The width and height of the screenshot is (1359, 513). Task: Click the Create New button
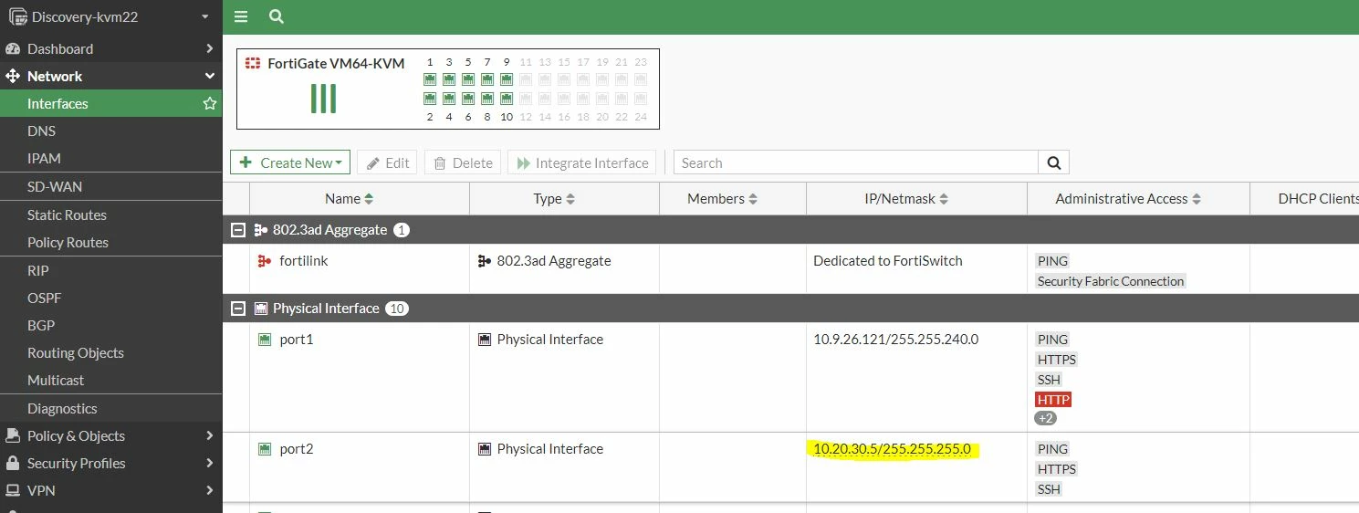(290, 162)
